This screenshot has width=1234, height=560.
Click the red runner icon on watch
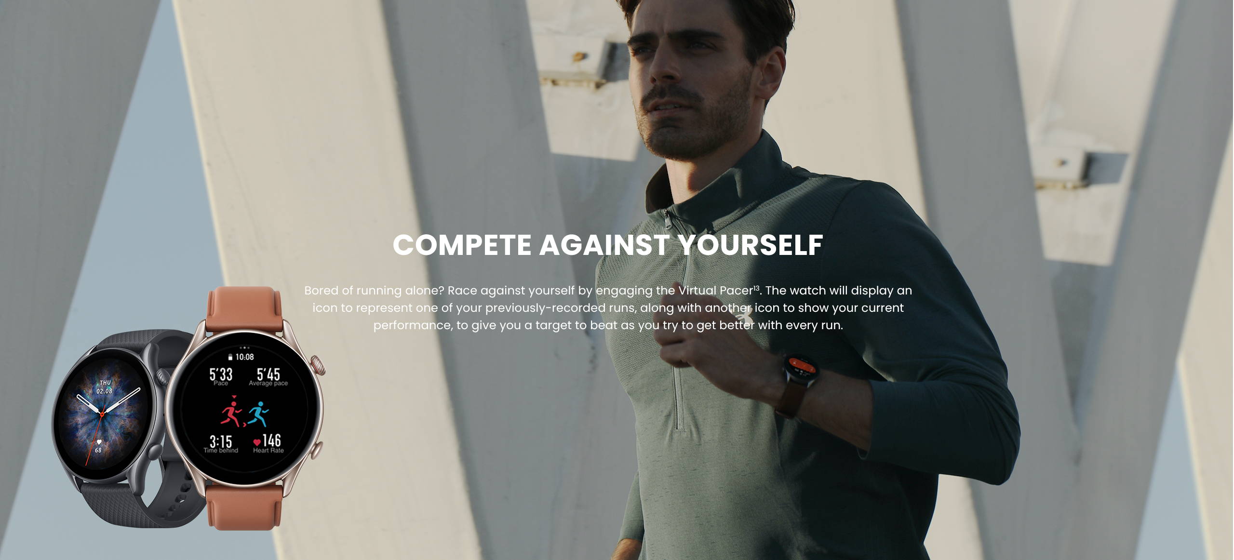232,414
